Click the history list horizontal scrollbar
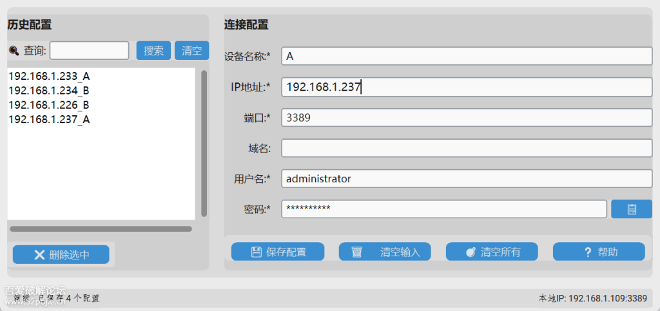 click(x=101, y=229)
